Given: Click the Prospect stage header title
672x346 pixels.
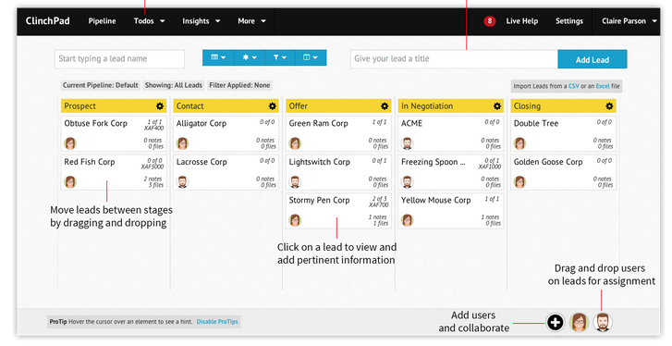Looking at the screenshot, I should 80,105.
